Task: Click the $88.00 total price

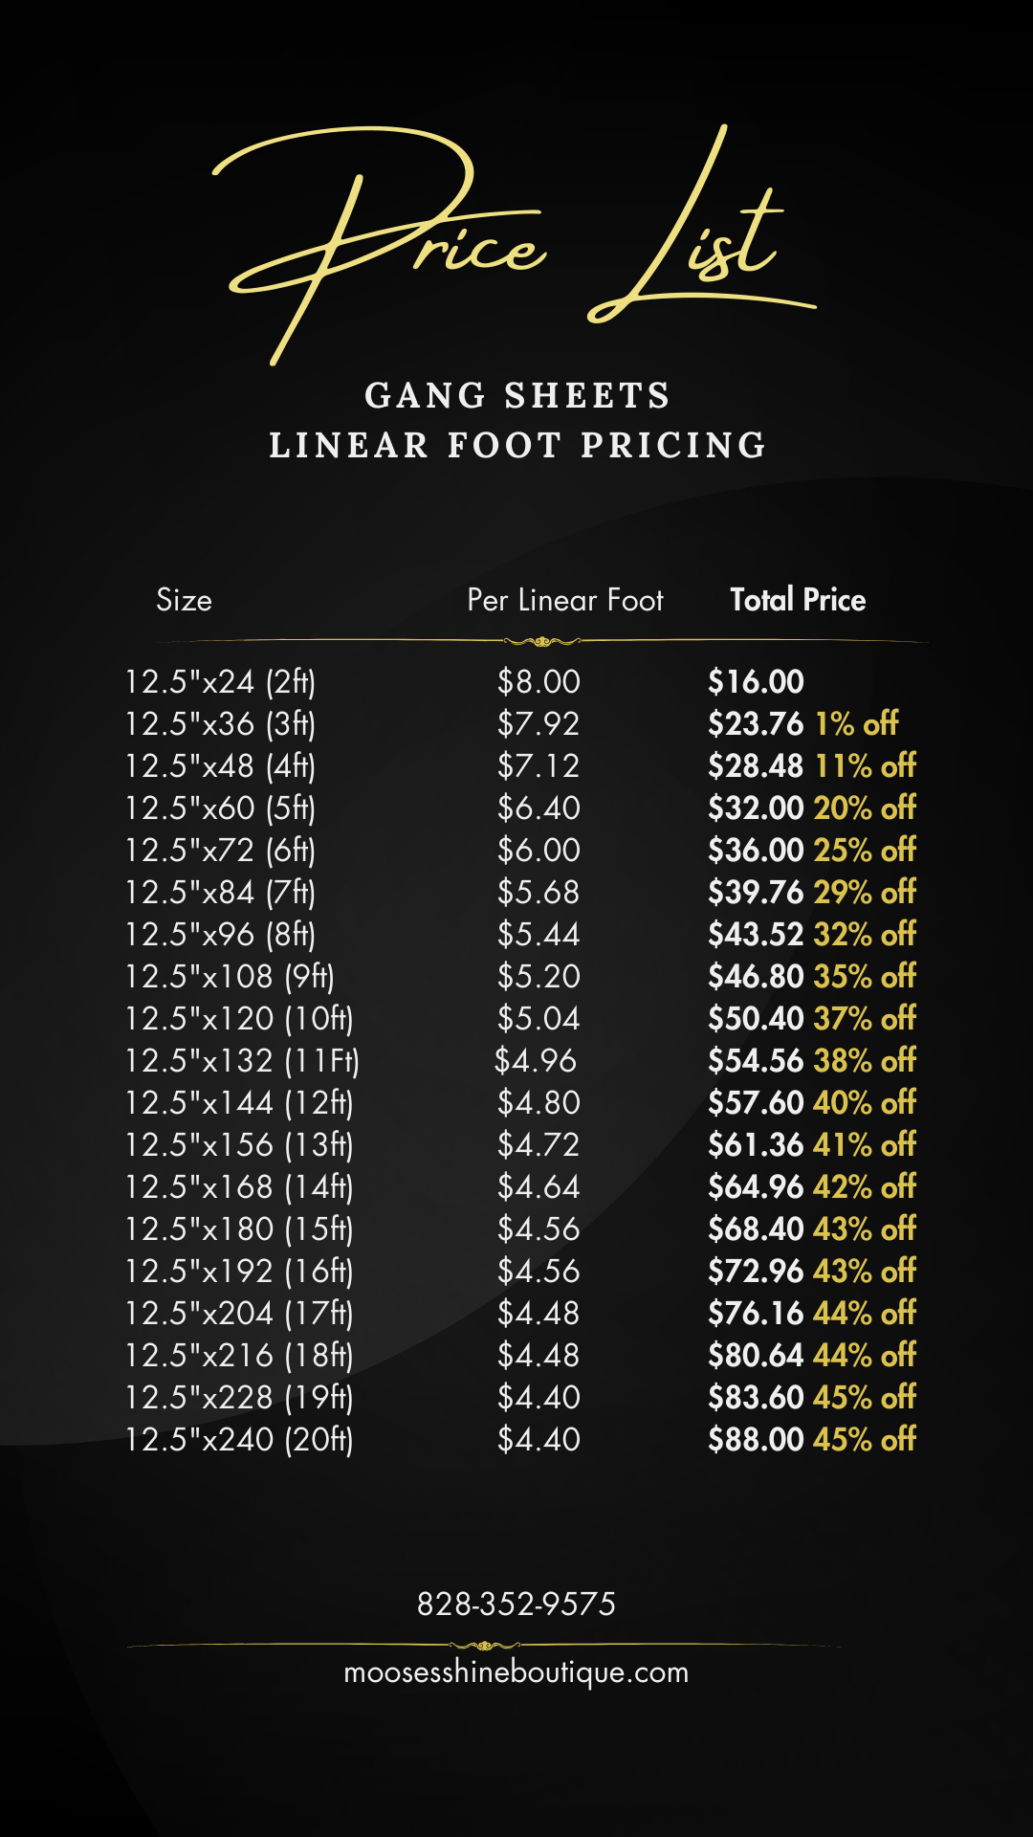Action: tap(756, 1440)
